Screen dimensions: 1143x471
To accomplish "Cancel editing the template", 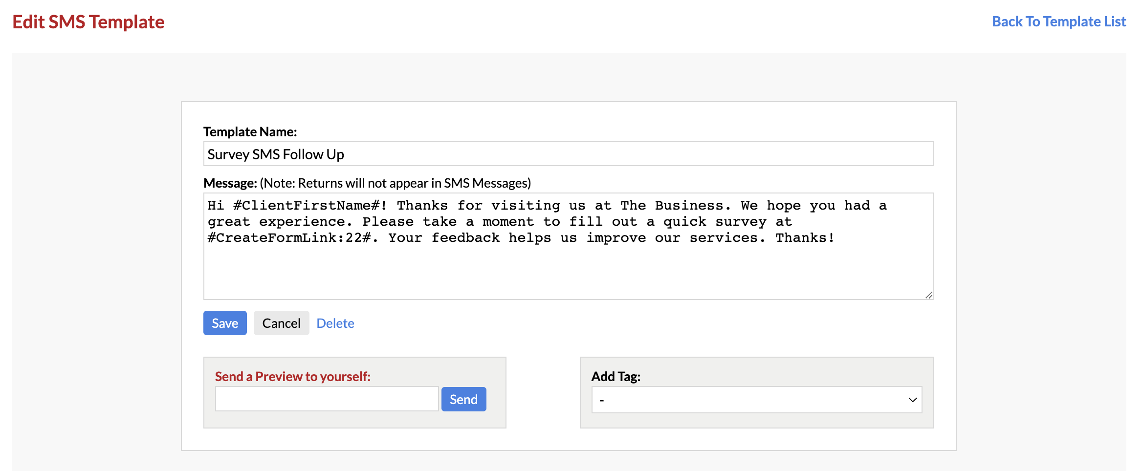I will pyautogui.click(x=281, y=323).
